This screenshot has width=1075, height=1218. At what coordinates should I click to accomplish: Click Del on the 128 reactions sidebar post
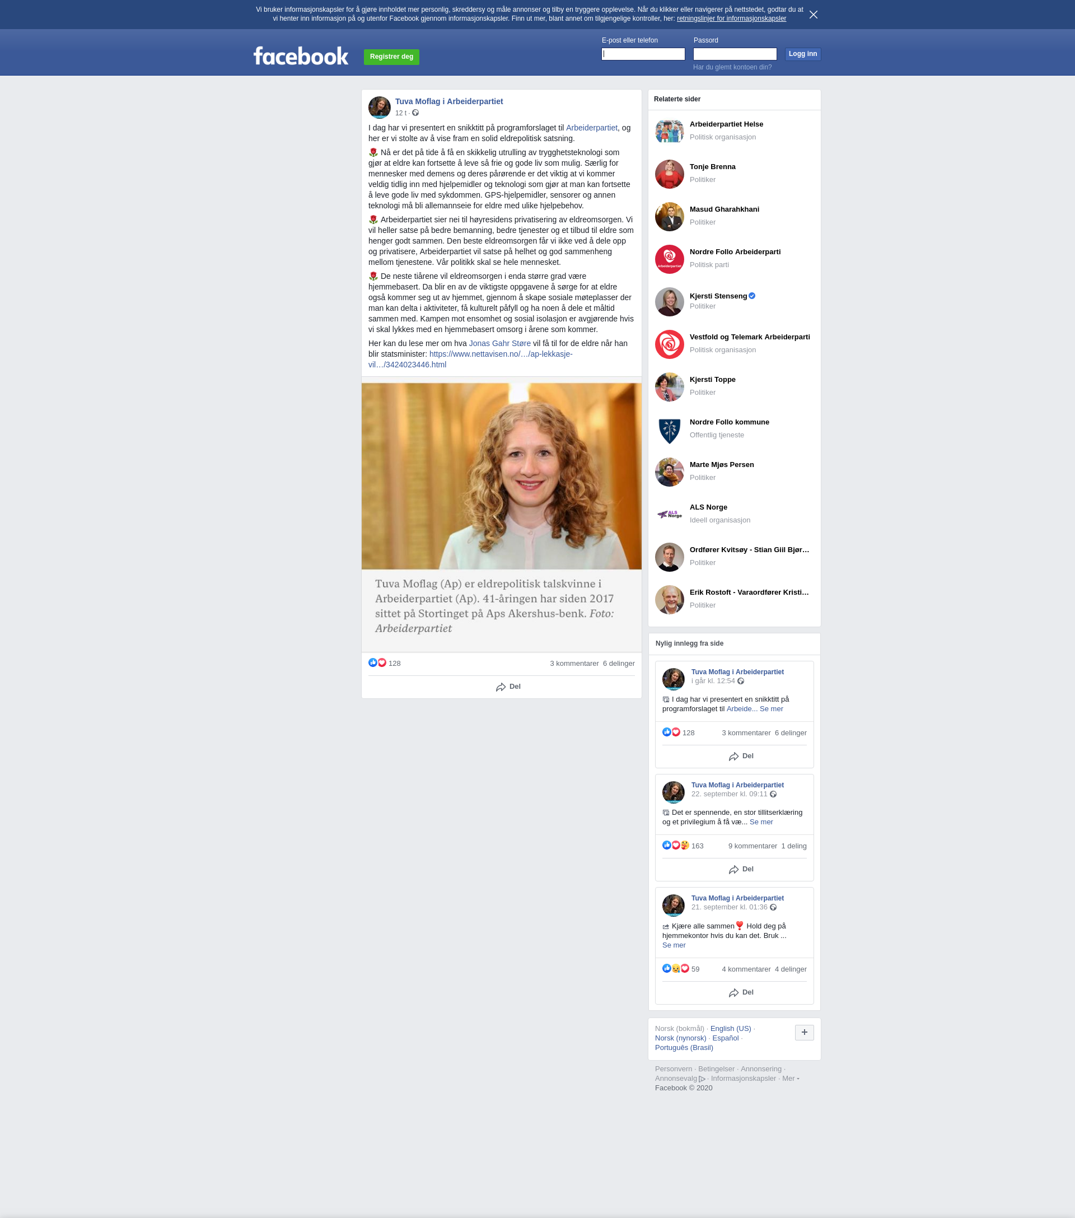point(741,756)
